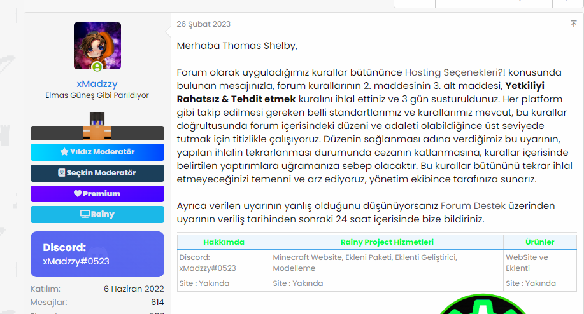The image size is (584, 314).
Task: Click the greeting 'Merhaba Thomas Shelby,'
Action: click(238, 46)
